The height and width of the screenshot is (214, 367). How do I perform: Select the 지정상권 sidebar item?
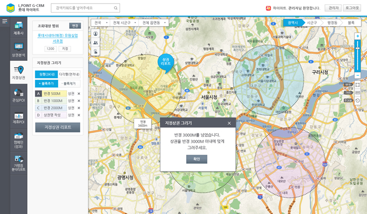point(18,72)
